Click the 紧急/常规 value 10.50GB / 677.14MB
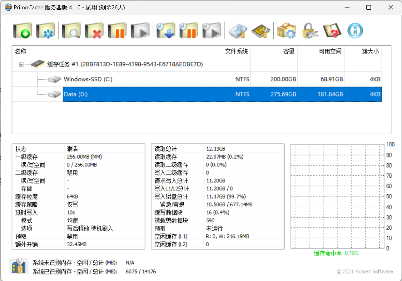 (229, 205)
